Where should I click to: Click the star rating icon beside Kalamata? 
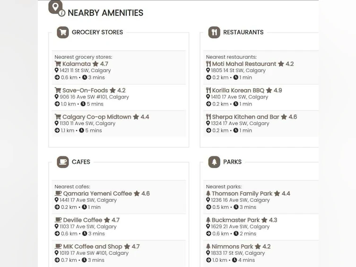(x=96, y=64)
